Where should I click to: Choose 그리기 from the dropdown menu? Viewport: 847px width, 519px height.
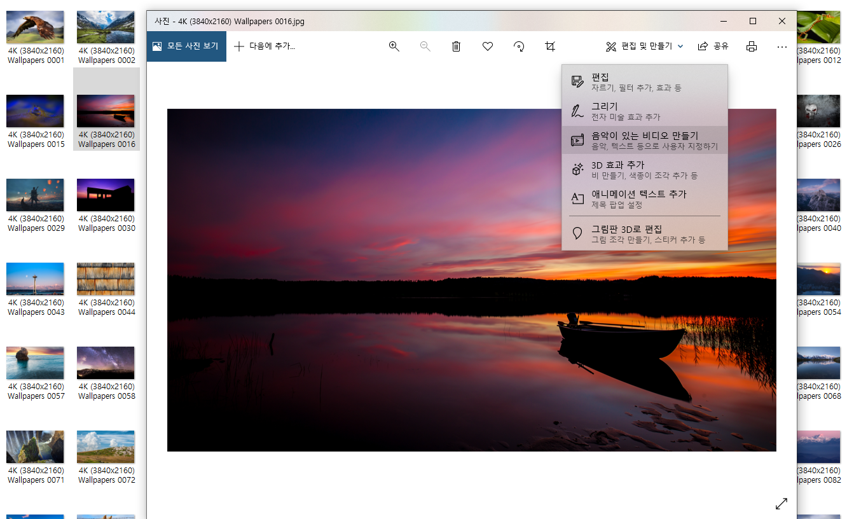pos(644,111)
